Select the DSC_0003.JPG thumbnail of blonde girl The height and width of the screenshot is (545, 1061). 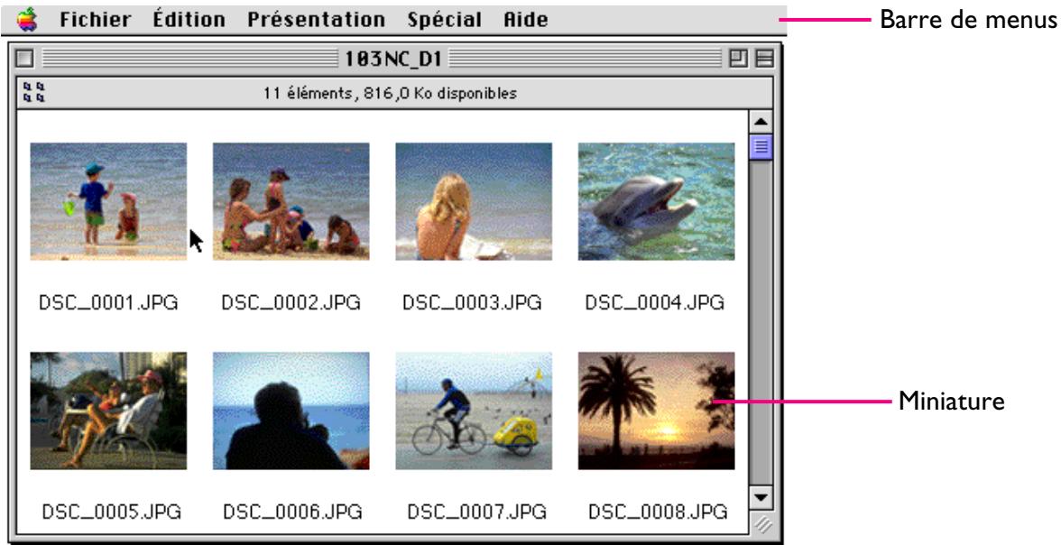pos(474,201)
